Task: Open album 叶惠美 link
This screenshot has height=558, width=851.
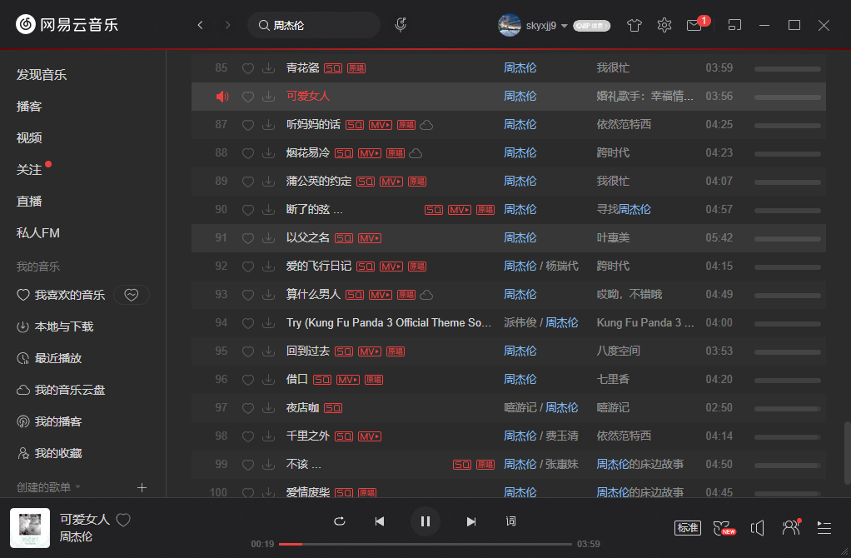Action: 614,237
